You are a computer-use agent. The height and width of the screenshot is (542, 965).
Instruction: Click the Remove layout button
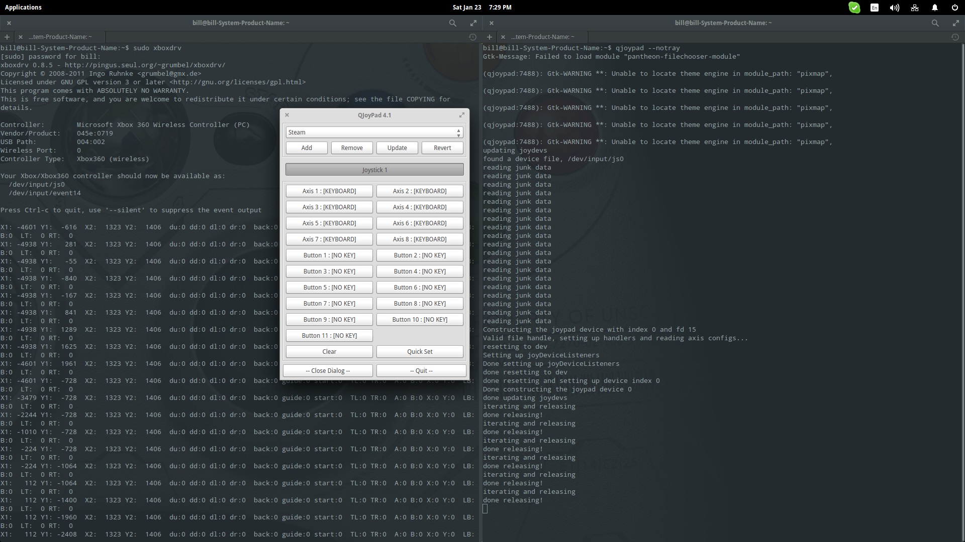coord(352,148)
